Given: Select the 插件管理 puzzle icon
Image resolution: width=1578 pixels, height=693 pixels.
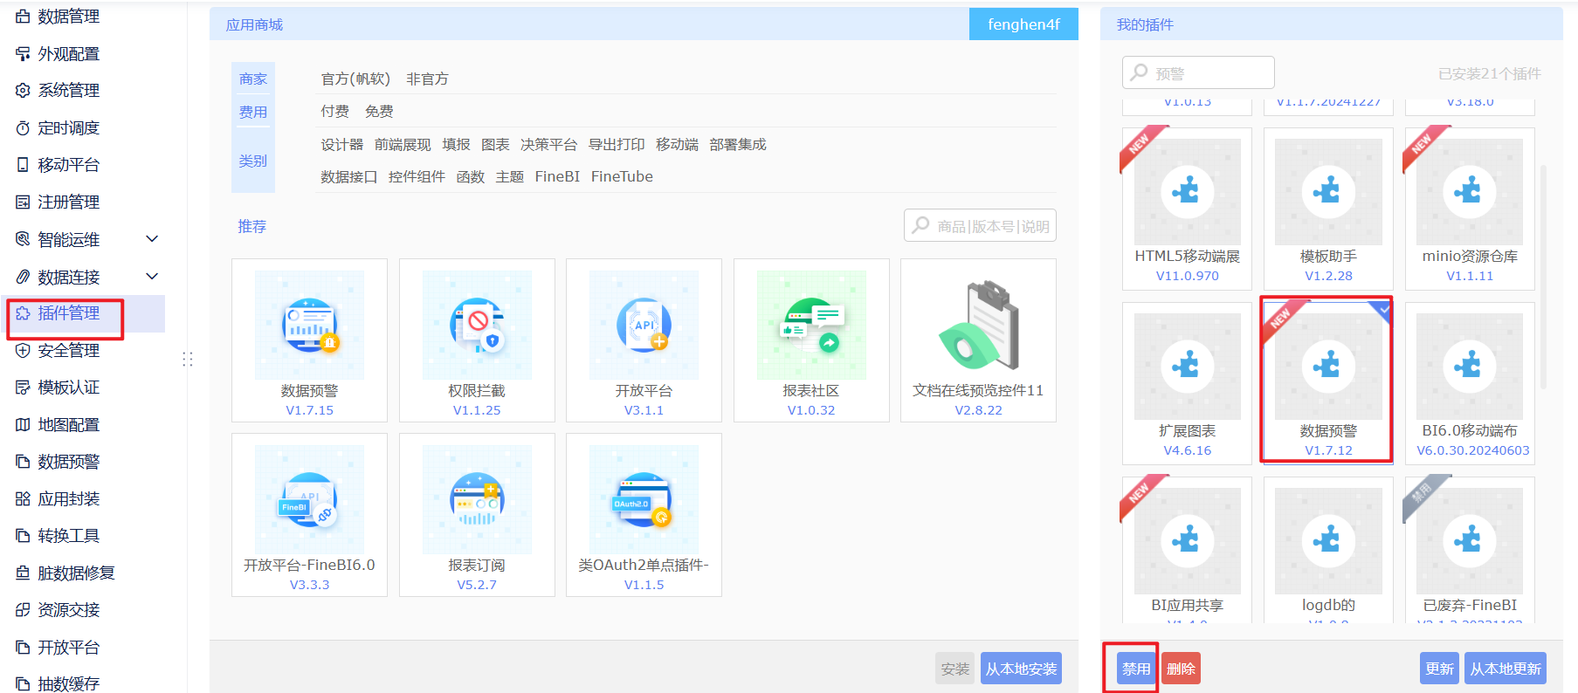Looking at the screenshot, I should click(24, 313).
